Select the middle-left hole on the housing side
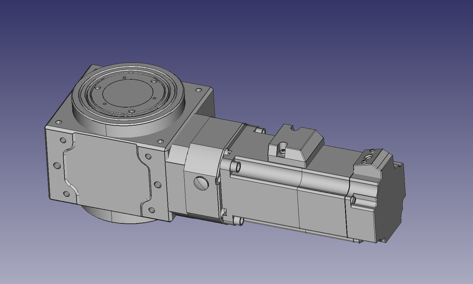The width and height of the screenshot is (473, 284). click(57, 165)
